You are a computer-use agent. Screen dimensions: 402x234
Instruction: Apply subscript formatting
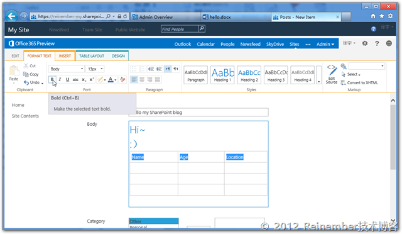click(84, 80)
